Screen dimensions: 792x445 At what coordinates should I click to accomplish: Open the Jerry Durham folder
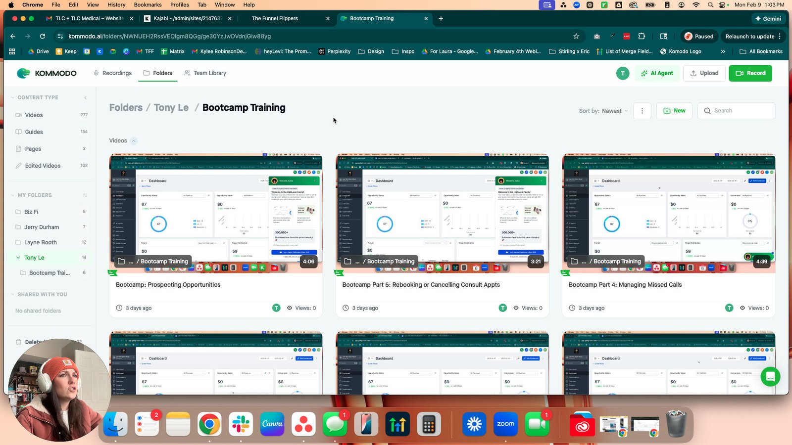pos(51,227)
